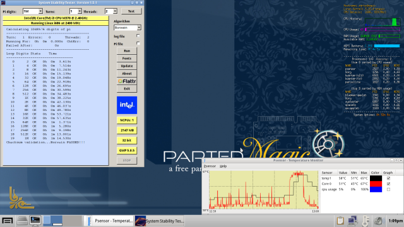This screenshot has height=227, width=404.
Task: Expand the Threads dropdown
Action: coord(115,11)
